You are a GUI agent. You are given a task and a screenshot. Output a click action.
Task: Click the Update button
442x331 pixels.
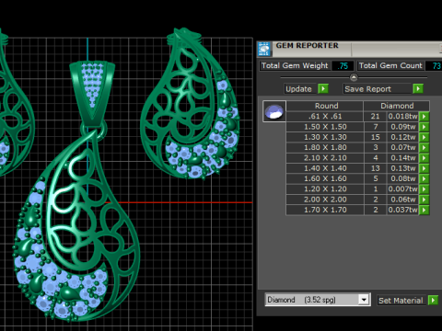coord(300,89)
